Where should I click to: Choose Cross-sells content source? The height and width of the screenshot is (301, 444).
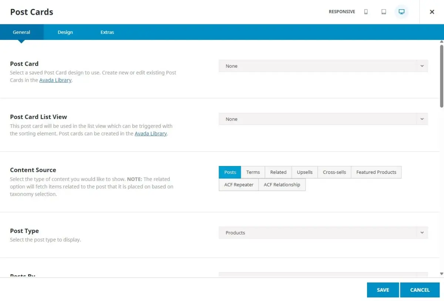[x=334, y=172]
